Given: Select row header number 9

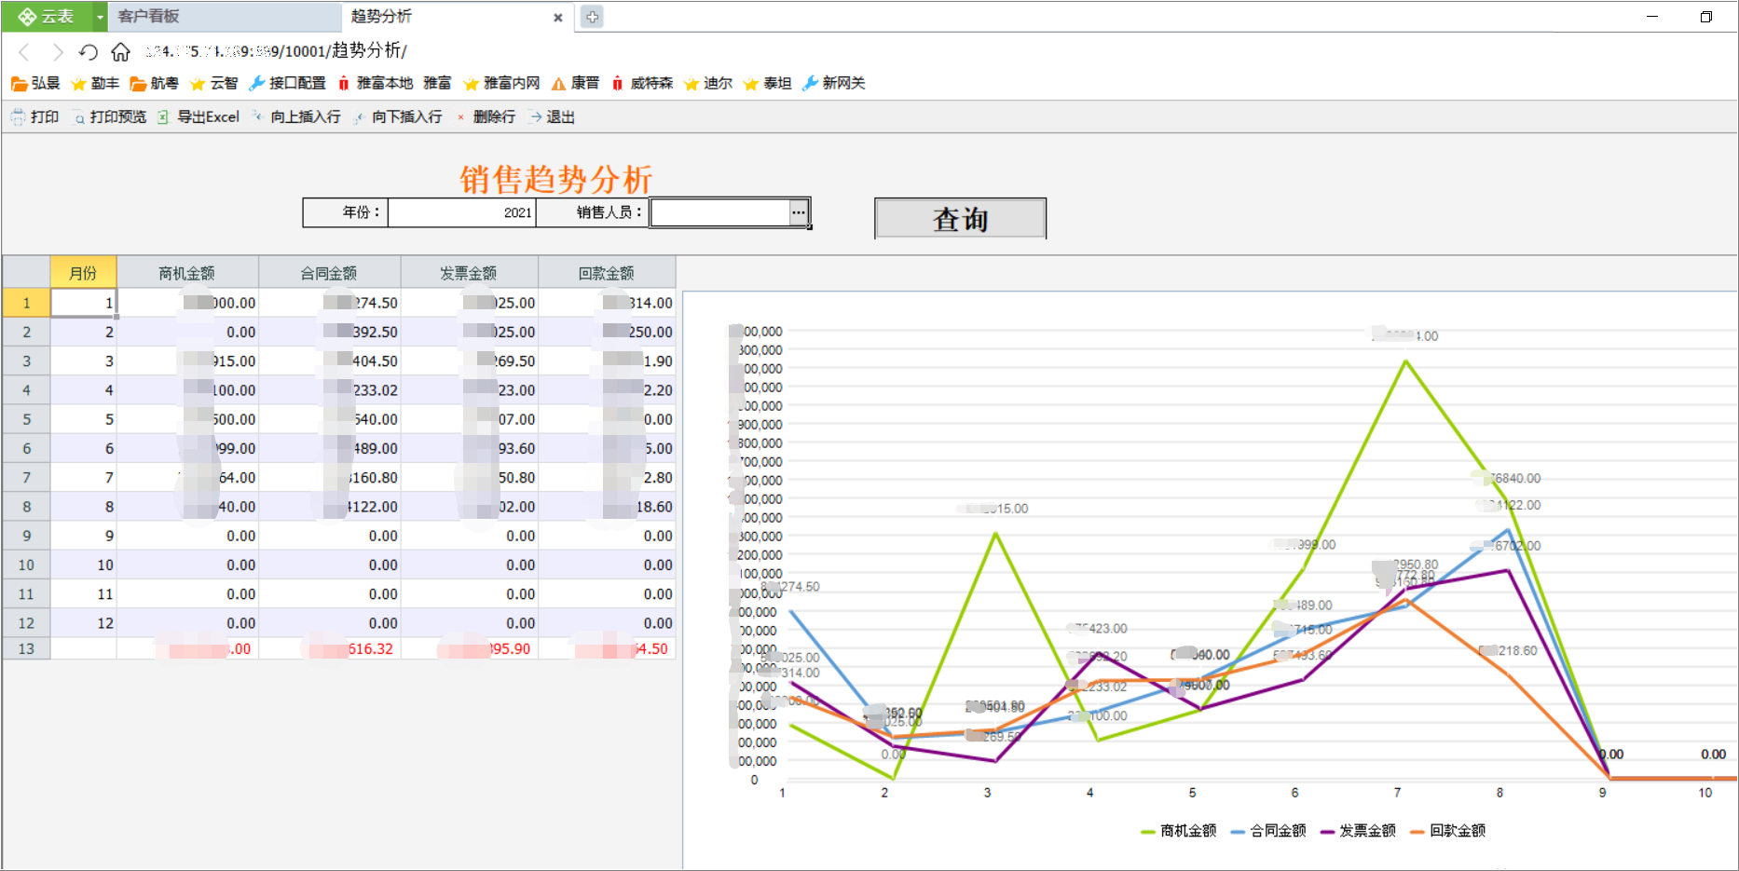Looking at the screenshot, I should coord(26,536).
